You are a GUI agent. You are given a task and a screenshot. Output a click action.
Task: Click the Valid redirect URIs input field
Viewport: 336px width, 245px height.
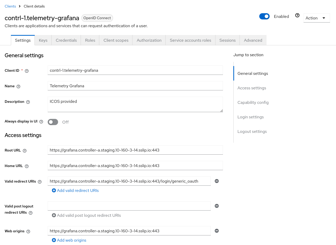[129, 181]
